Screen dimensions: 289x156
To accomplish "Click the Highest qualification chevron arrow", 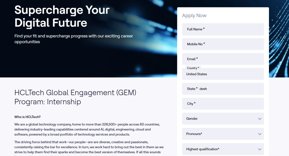I will tap(260, 149).
